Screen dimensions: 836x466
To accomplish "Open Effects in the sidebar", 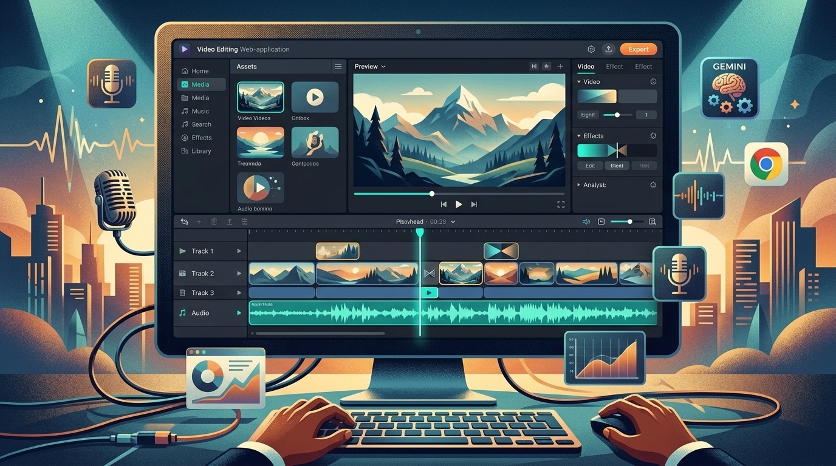I will click(201, 138).
